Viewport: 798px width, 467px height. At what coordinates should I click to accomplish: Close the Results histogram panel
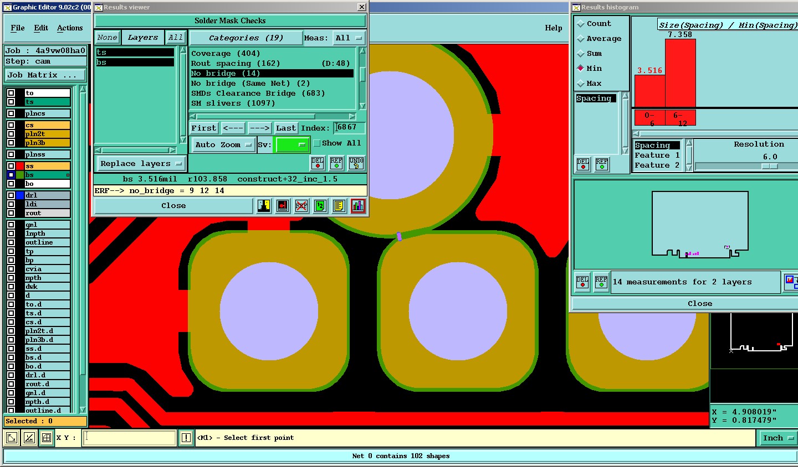700,304
